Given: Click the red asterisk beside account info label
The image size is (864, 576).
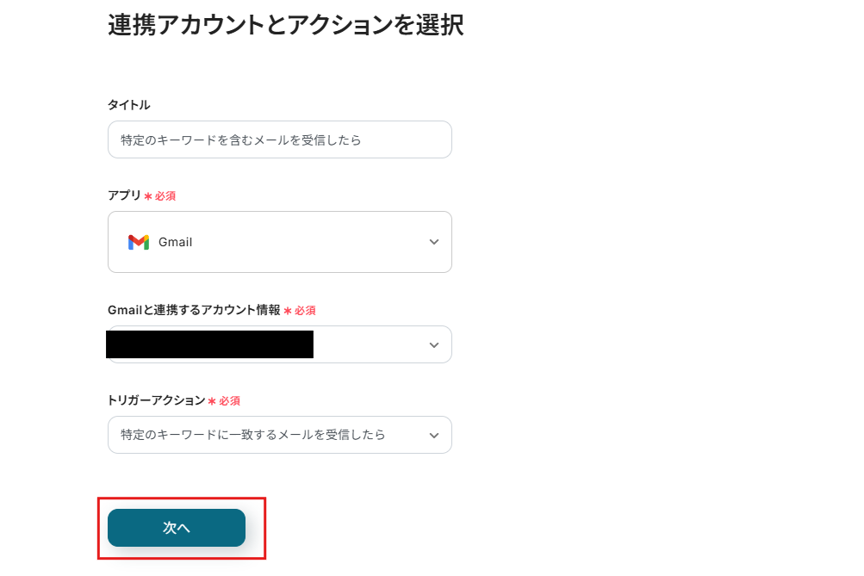Looking at the screenshot, I should [x=288, y=311].
